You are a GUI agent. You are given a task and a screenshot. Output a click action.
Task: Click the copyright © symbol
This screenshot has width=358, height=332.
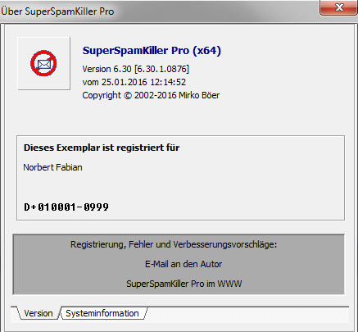click(x=128, y=95)
